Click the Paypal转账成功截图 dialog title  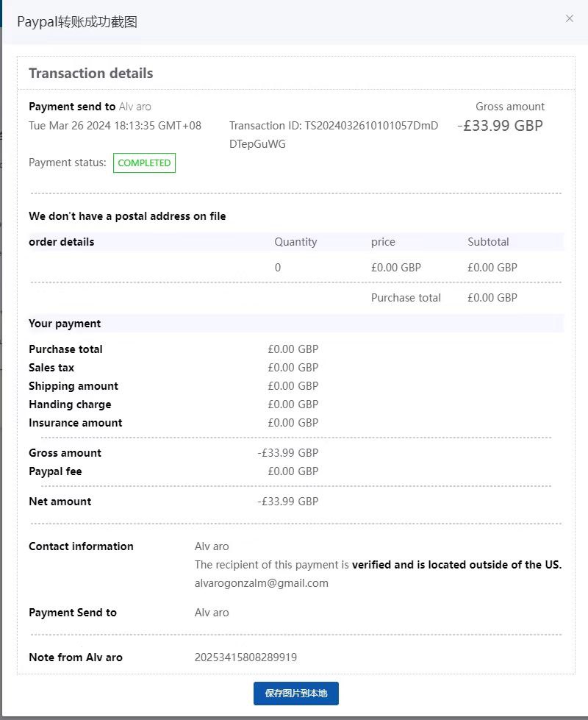(x=77, y=22)
